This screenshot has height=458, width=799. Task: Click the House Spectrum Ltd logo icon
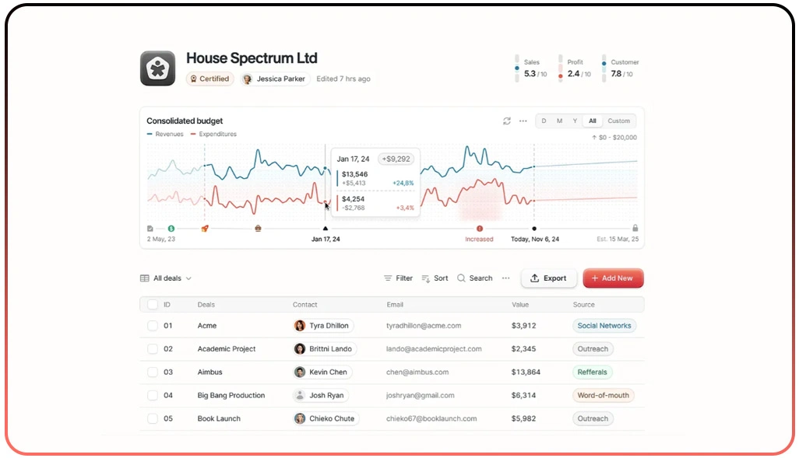(157, 68)
